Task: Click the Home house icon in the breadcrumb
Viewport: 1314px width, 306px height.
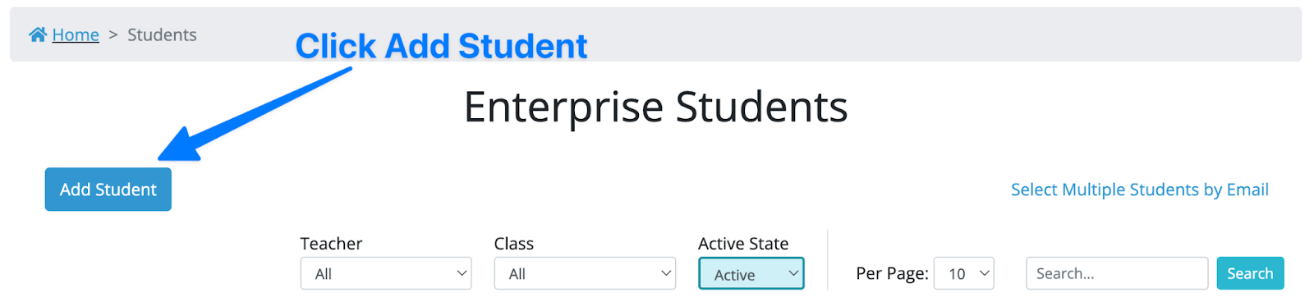Action: pyautogui.click(x=38, y=34)
